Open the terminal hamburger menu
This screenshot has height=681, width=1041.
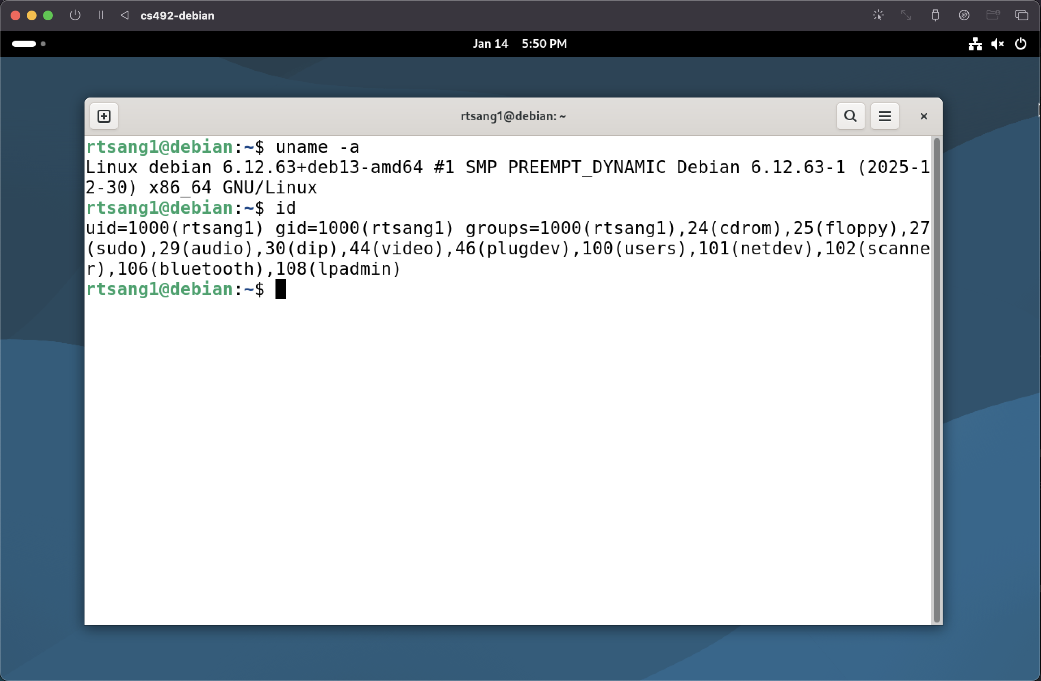[885, 116]
